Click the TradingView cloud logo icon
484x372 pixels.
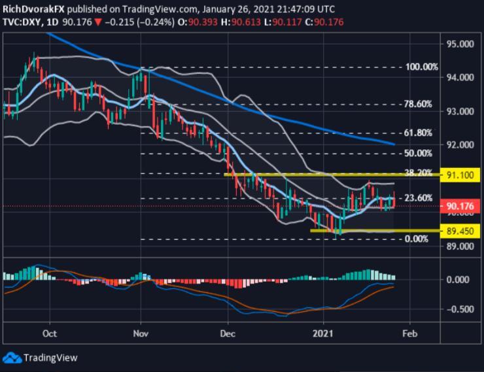pos(12,358)
